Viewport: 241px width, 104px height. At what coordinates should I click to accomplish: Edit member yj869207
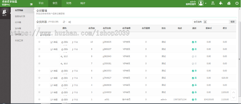(54, 49)
